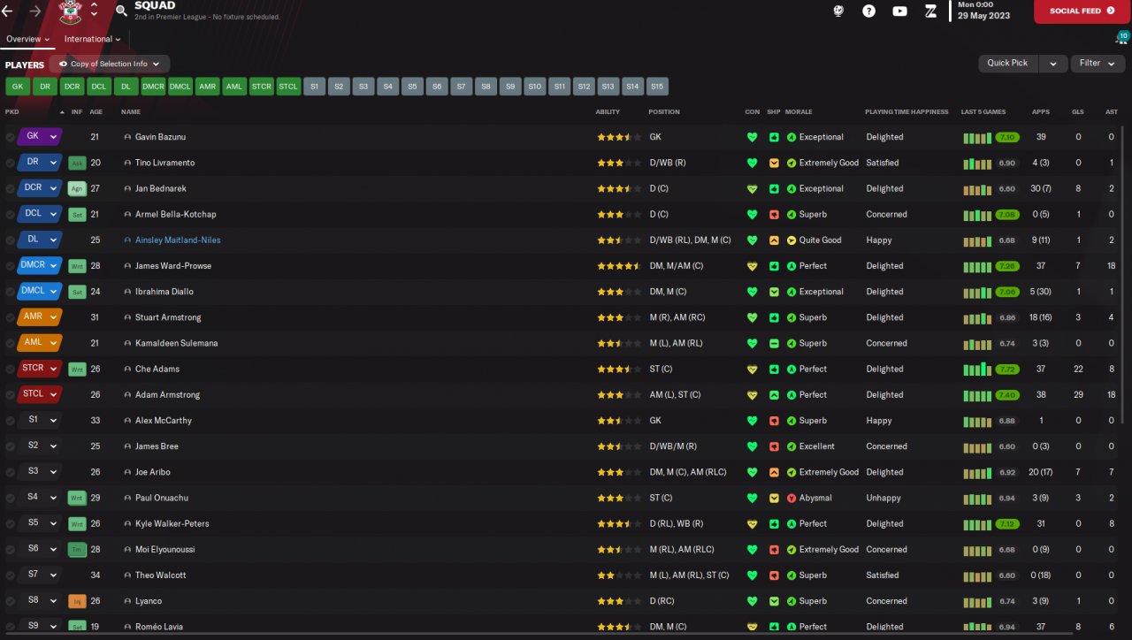Image resolution: width=1132 pixels, height=640 pixels.
Task: Click the sharpness icon for Ainsley Maitland-Niles
Action: pos(774,240)
